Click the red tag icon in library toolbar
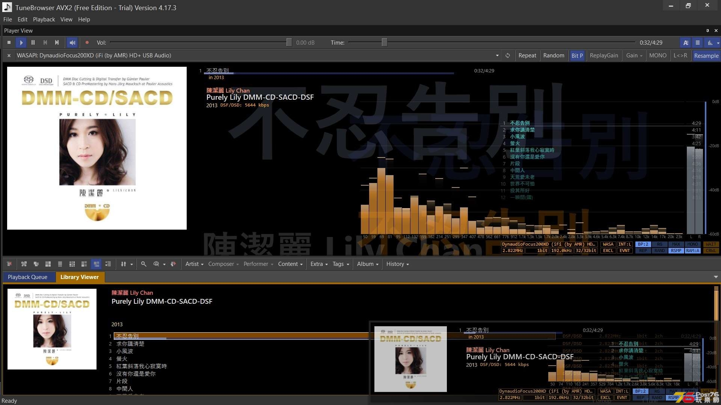Viewport: 721px width, 405px height. [173, 264]
